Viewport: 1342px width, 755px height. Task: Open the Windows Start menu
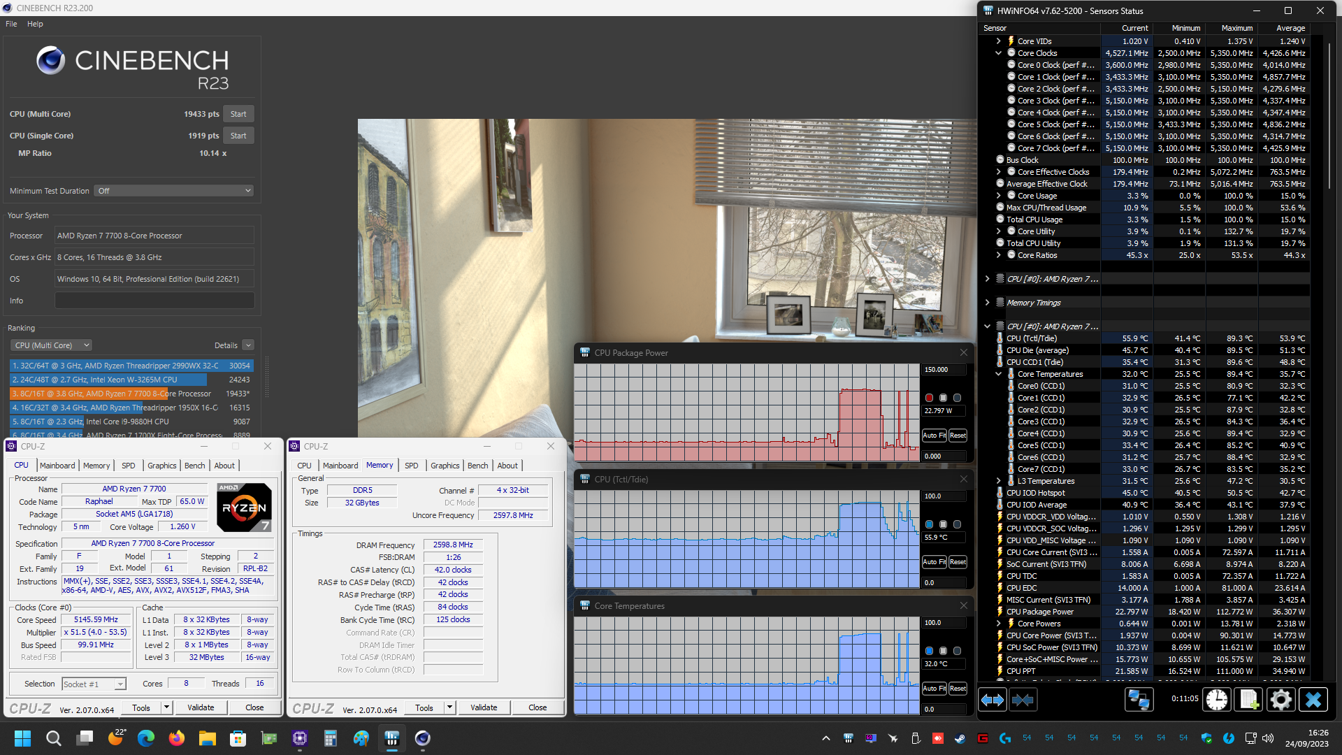click(x=22, y=738)
